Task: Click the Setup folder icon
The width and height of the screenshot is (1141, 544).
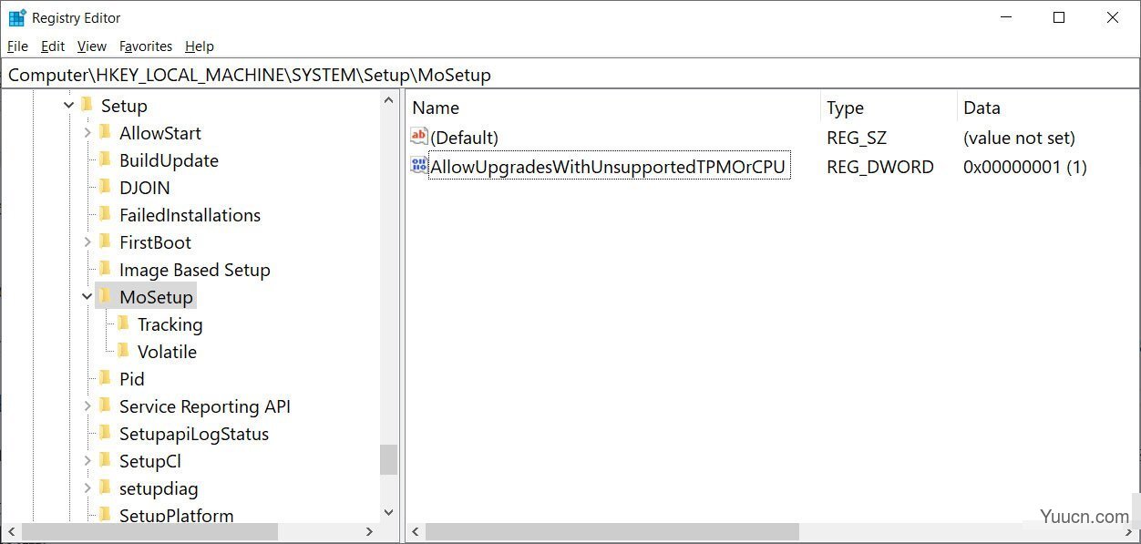Action: pos(87,105)
